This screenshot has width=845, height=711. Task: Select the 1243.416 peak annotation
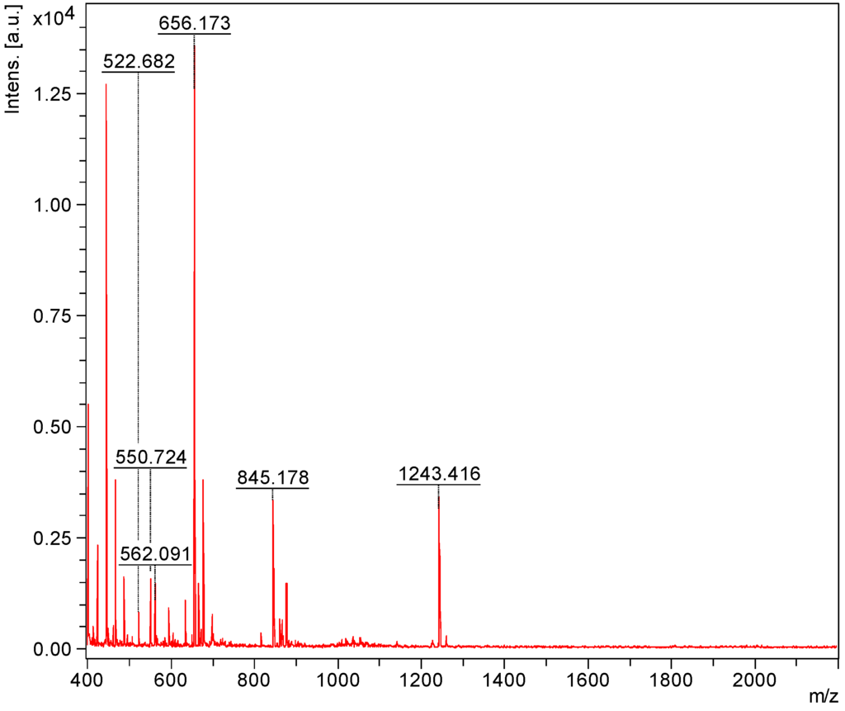tap(438, 474)
